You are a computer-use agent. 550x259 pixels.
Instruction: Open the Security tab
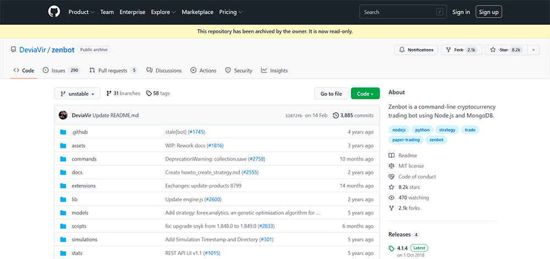239,70
